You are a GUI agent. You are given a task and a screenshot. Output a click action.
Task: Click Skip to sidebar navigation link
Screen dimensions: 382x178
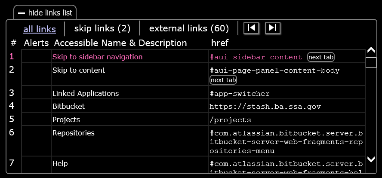click(97, 57)
